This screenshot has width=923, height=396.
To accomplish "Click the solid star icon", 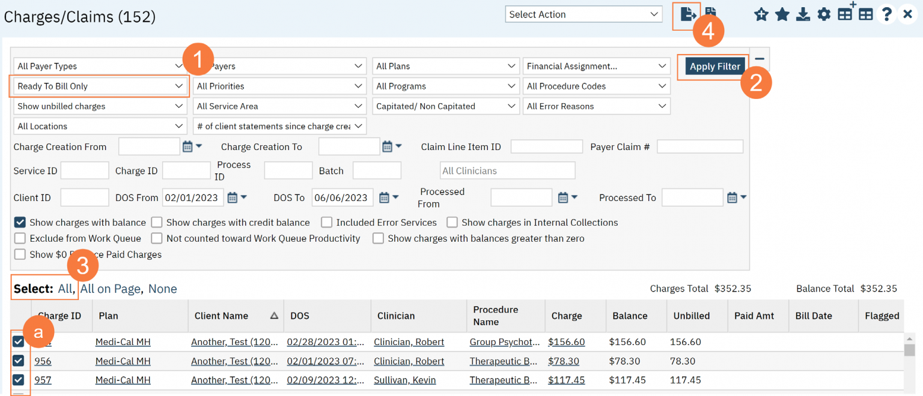I will pos(782,14).
